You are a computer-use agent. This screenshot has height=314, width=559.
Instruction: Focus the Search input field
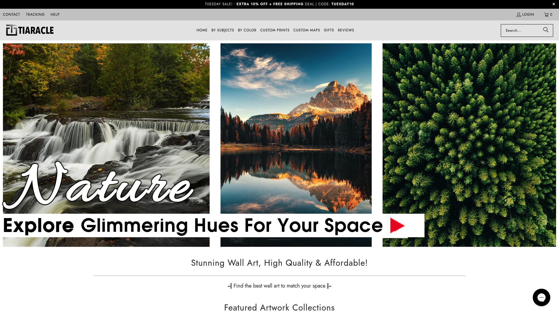[521, 31]
